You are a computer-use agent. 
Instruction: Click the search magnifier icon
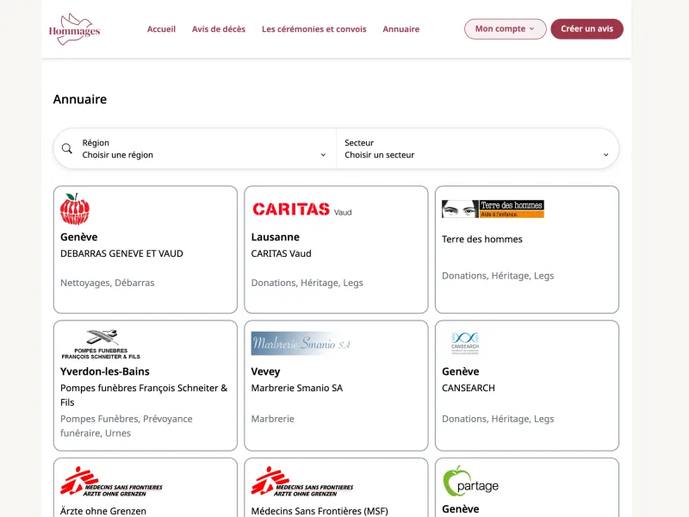pyautogui.click(x=67, y=149)
